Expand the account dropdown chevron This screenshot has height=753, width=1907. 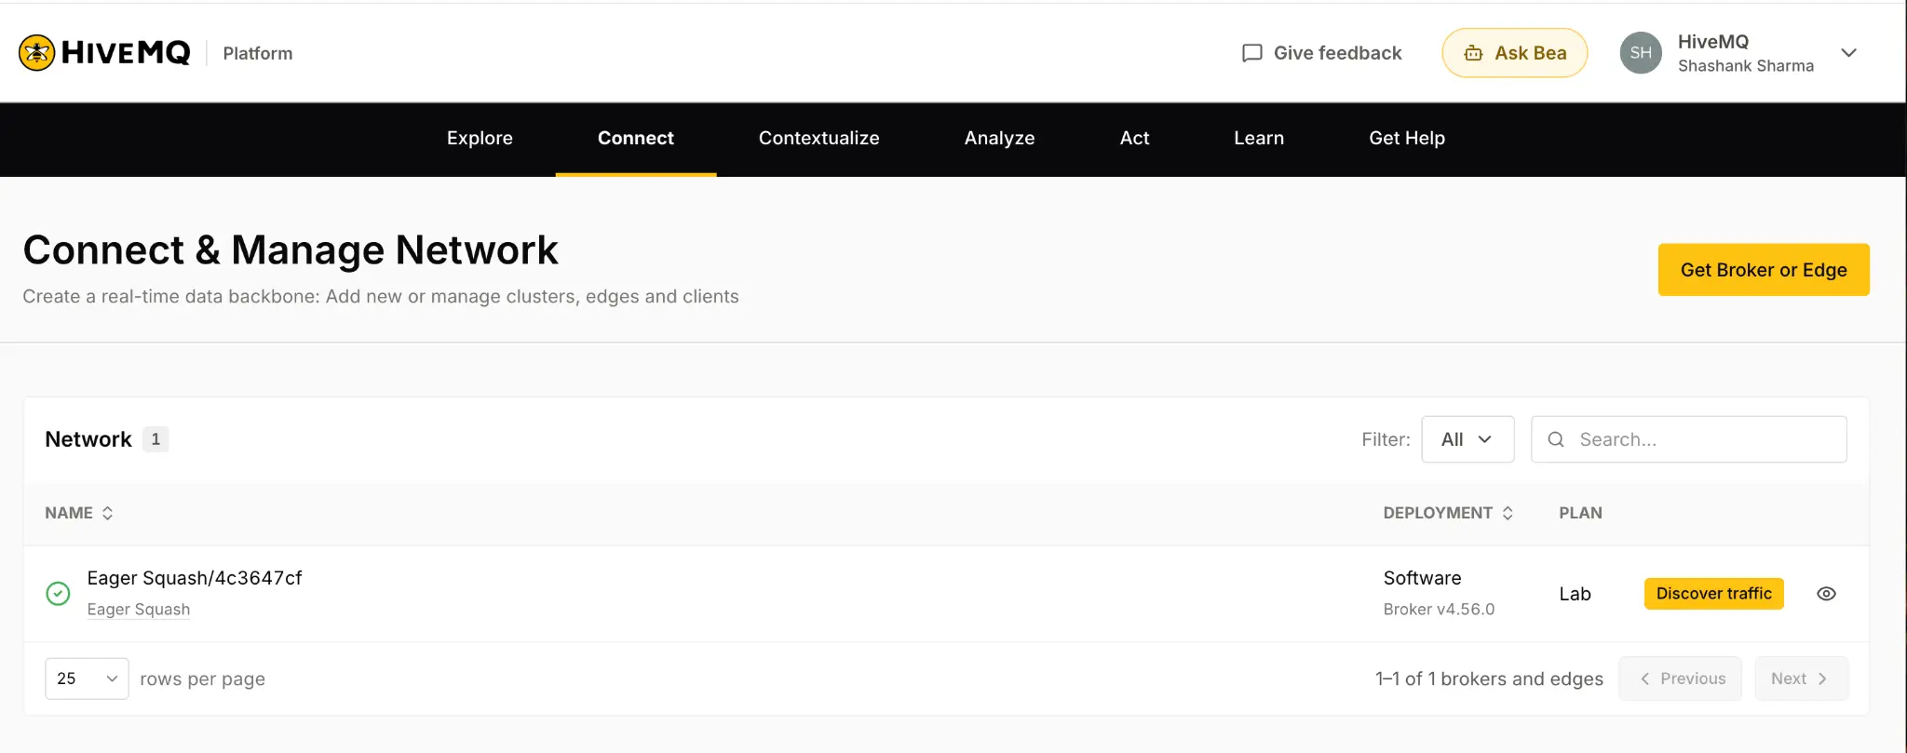(1849, 53)
